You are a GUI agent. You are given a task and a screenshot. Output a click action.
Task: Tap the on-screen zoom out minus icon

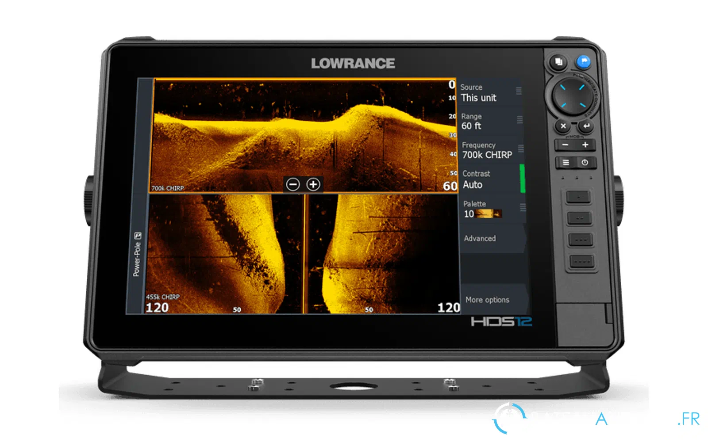[x=292, y=184]
